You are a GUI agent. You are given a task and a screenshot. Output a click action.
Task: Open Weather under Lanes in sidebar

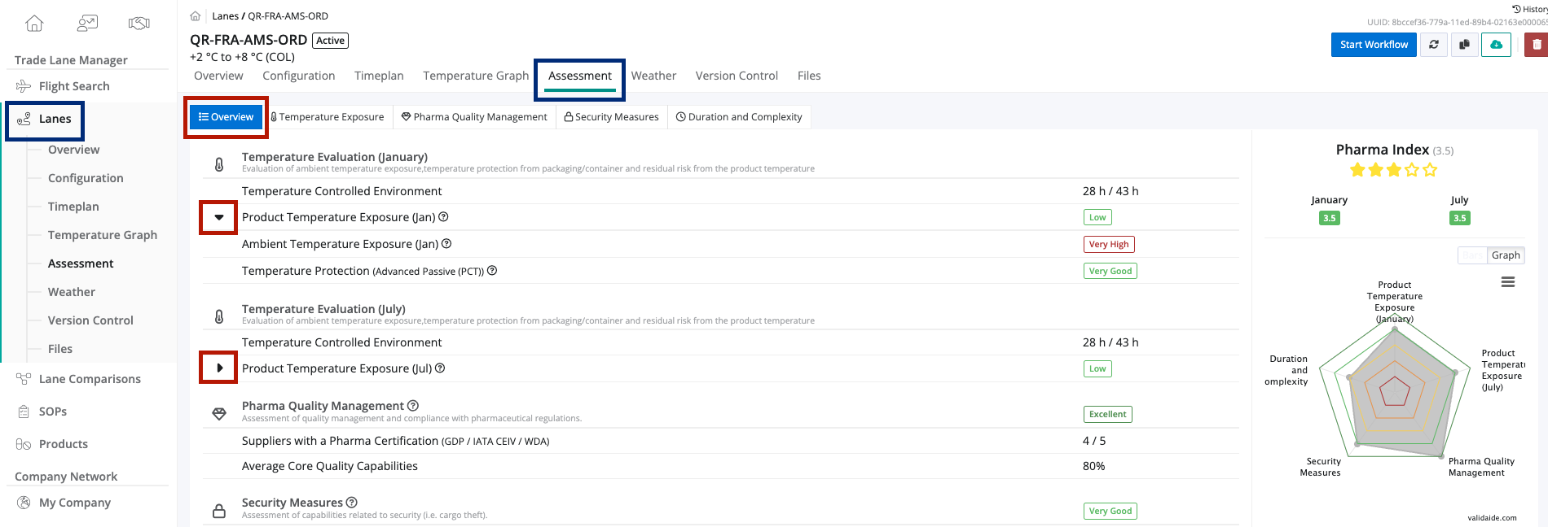72,292
